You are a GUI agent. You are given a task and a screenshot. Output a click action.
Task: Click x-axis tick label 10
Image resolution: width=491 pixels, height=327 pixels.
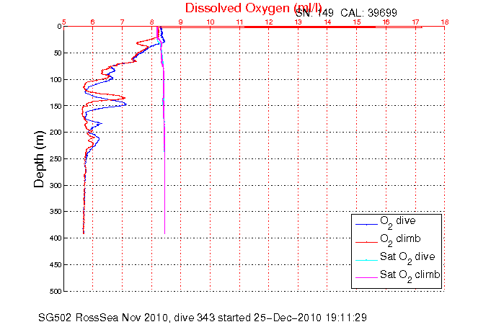(211, 22)
